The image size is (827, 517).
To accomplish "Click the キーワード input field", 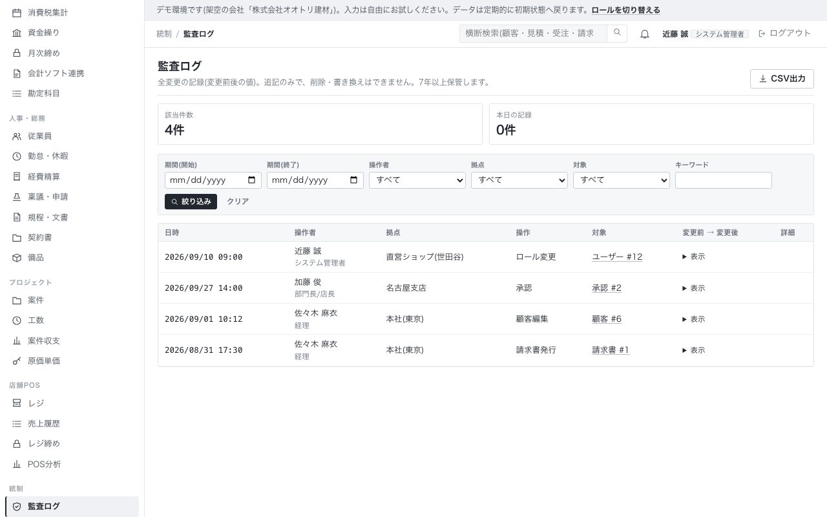I will 724,180.
